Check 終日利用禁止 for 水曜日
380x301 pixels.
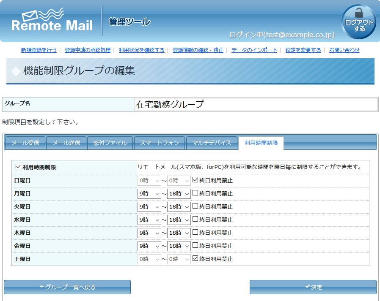click(x=195, y=219)
